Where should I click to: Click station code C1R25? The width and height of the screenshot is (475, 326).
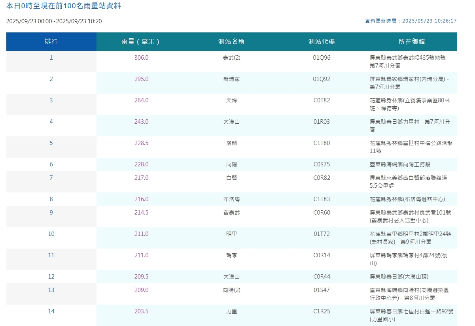click(322, 311)
